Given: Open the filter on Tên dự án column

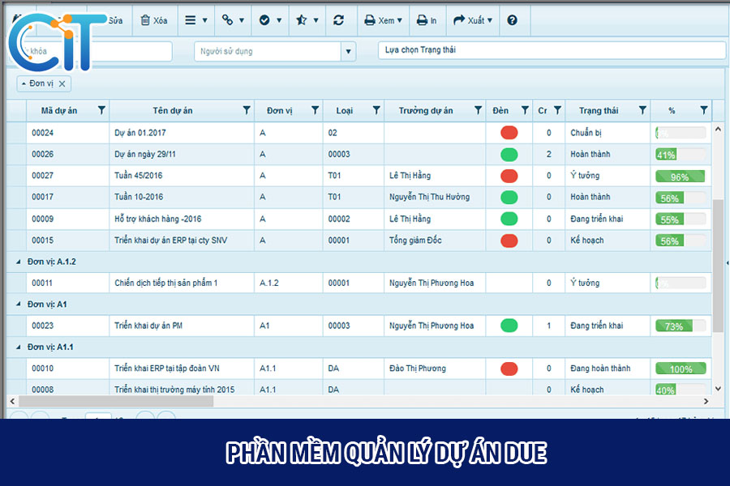Looking at the screenshot, I should click(247, 110).
